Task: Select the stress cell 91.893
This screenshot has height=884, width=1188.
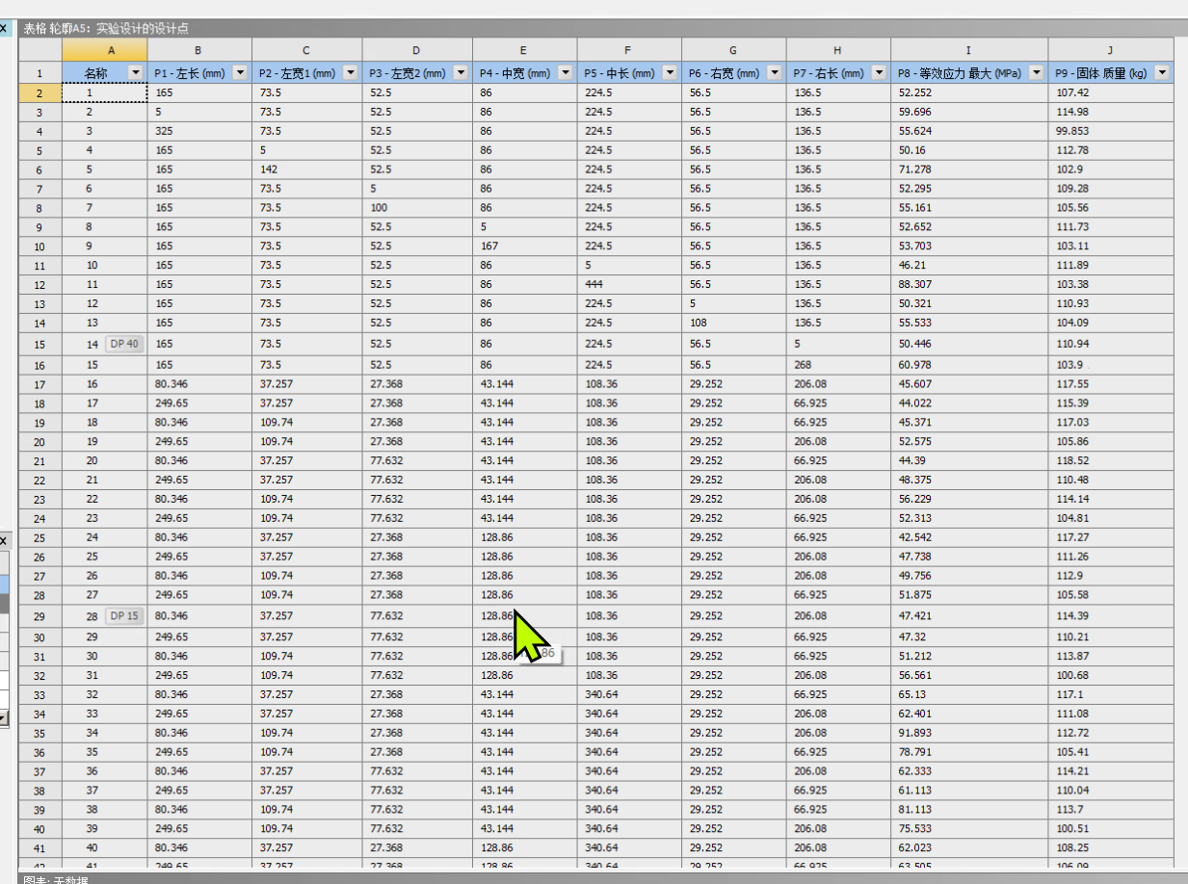Action: tap(969, 733)
